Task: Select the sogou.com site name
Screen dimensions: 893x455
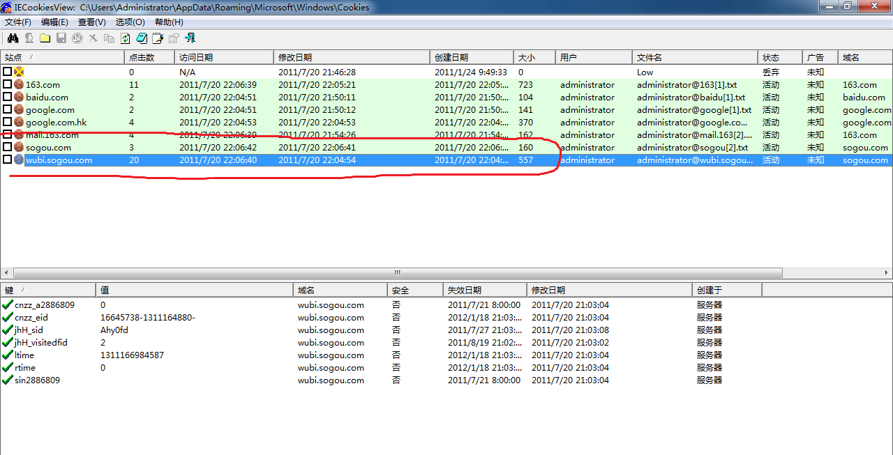Action: [48, 148]
